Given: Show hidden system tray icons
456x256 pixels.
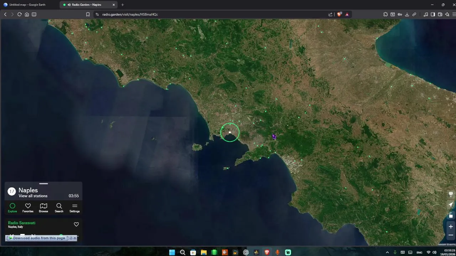Looking at the screenshot, I should pos(387,252).
